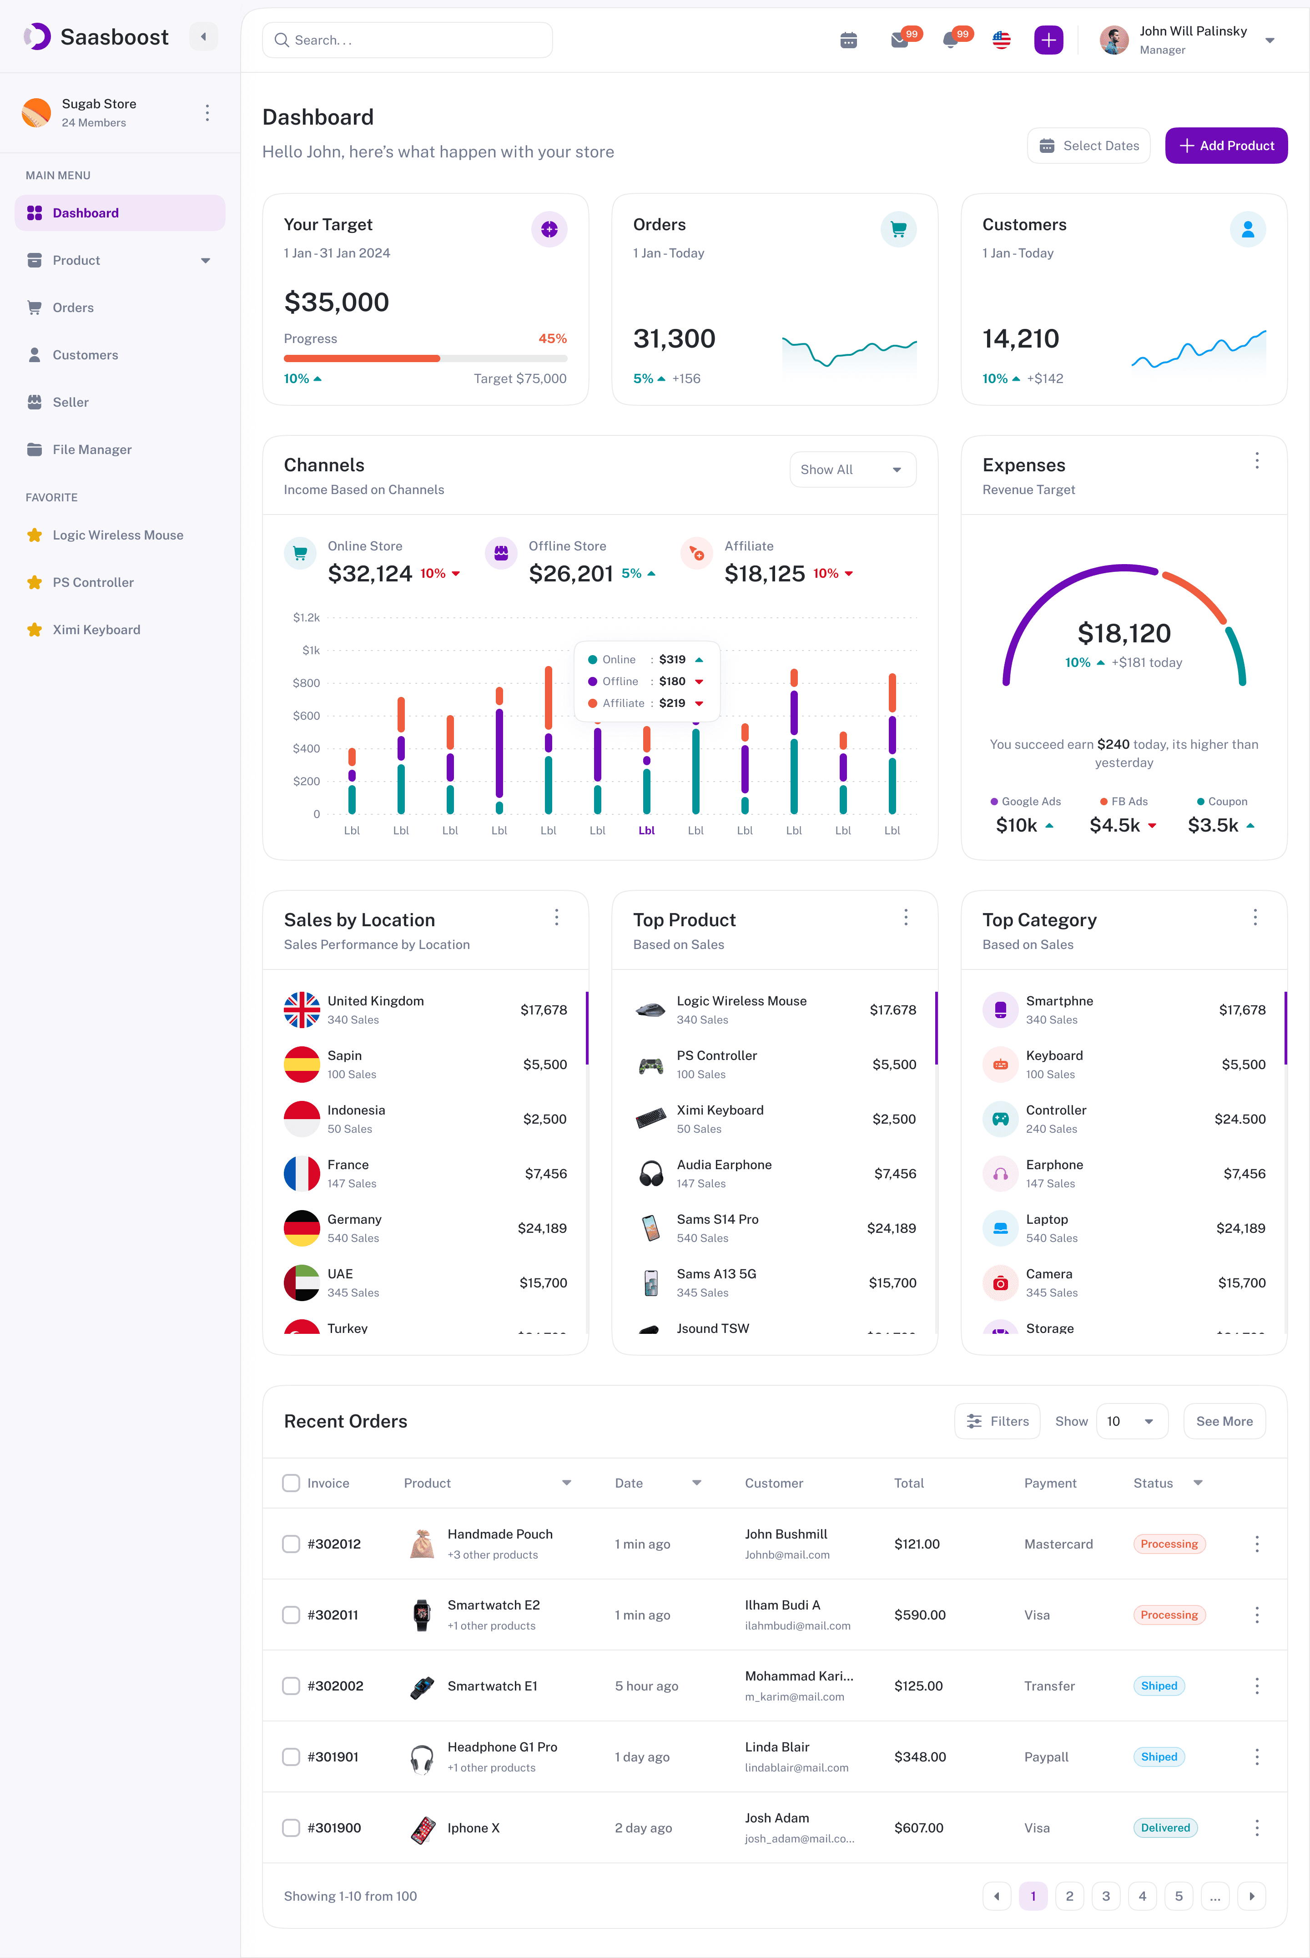Tick the checkbox for invoice #301900
The height and width of the screenshot is (1958, 1310).
[291, 1828]
